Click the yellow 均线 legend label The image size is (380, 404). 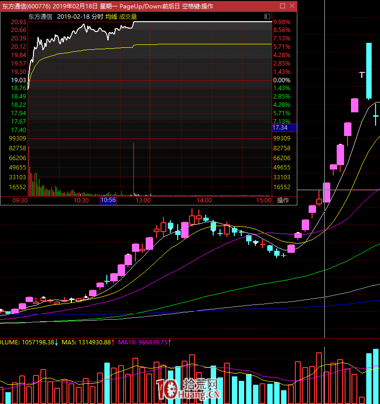point(111,17)
